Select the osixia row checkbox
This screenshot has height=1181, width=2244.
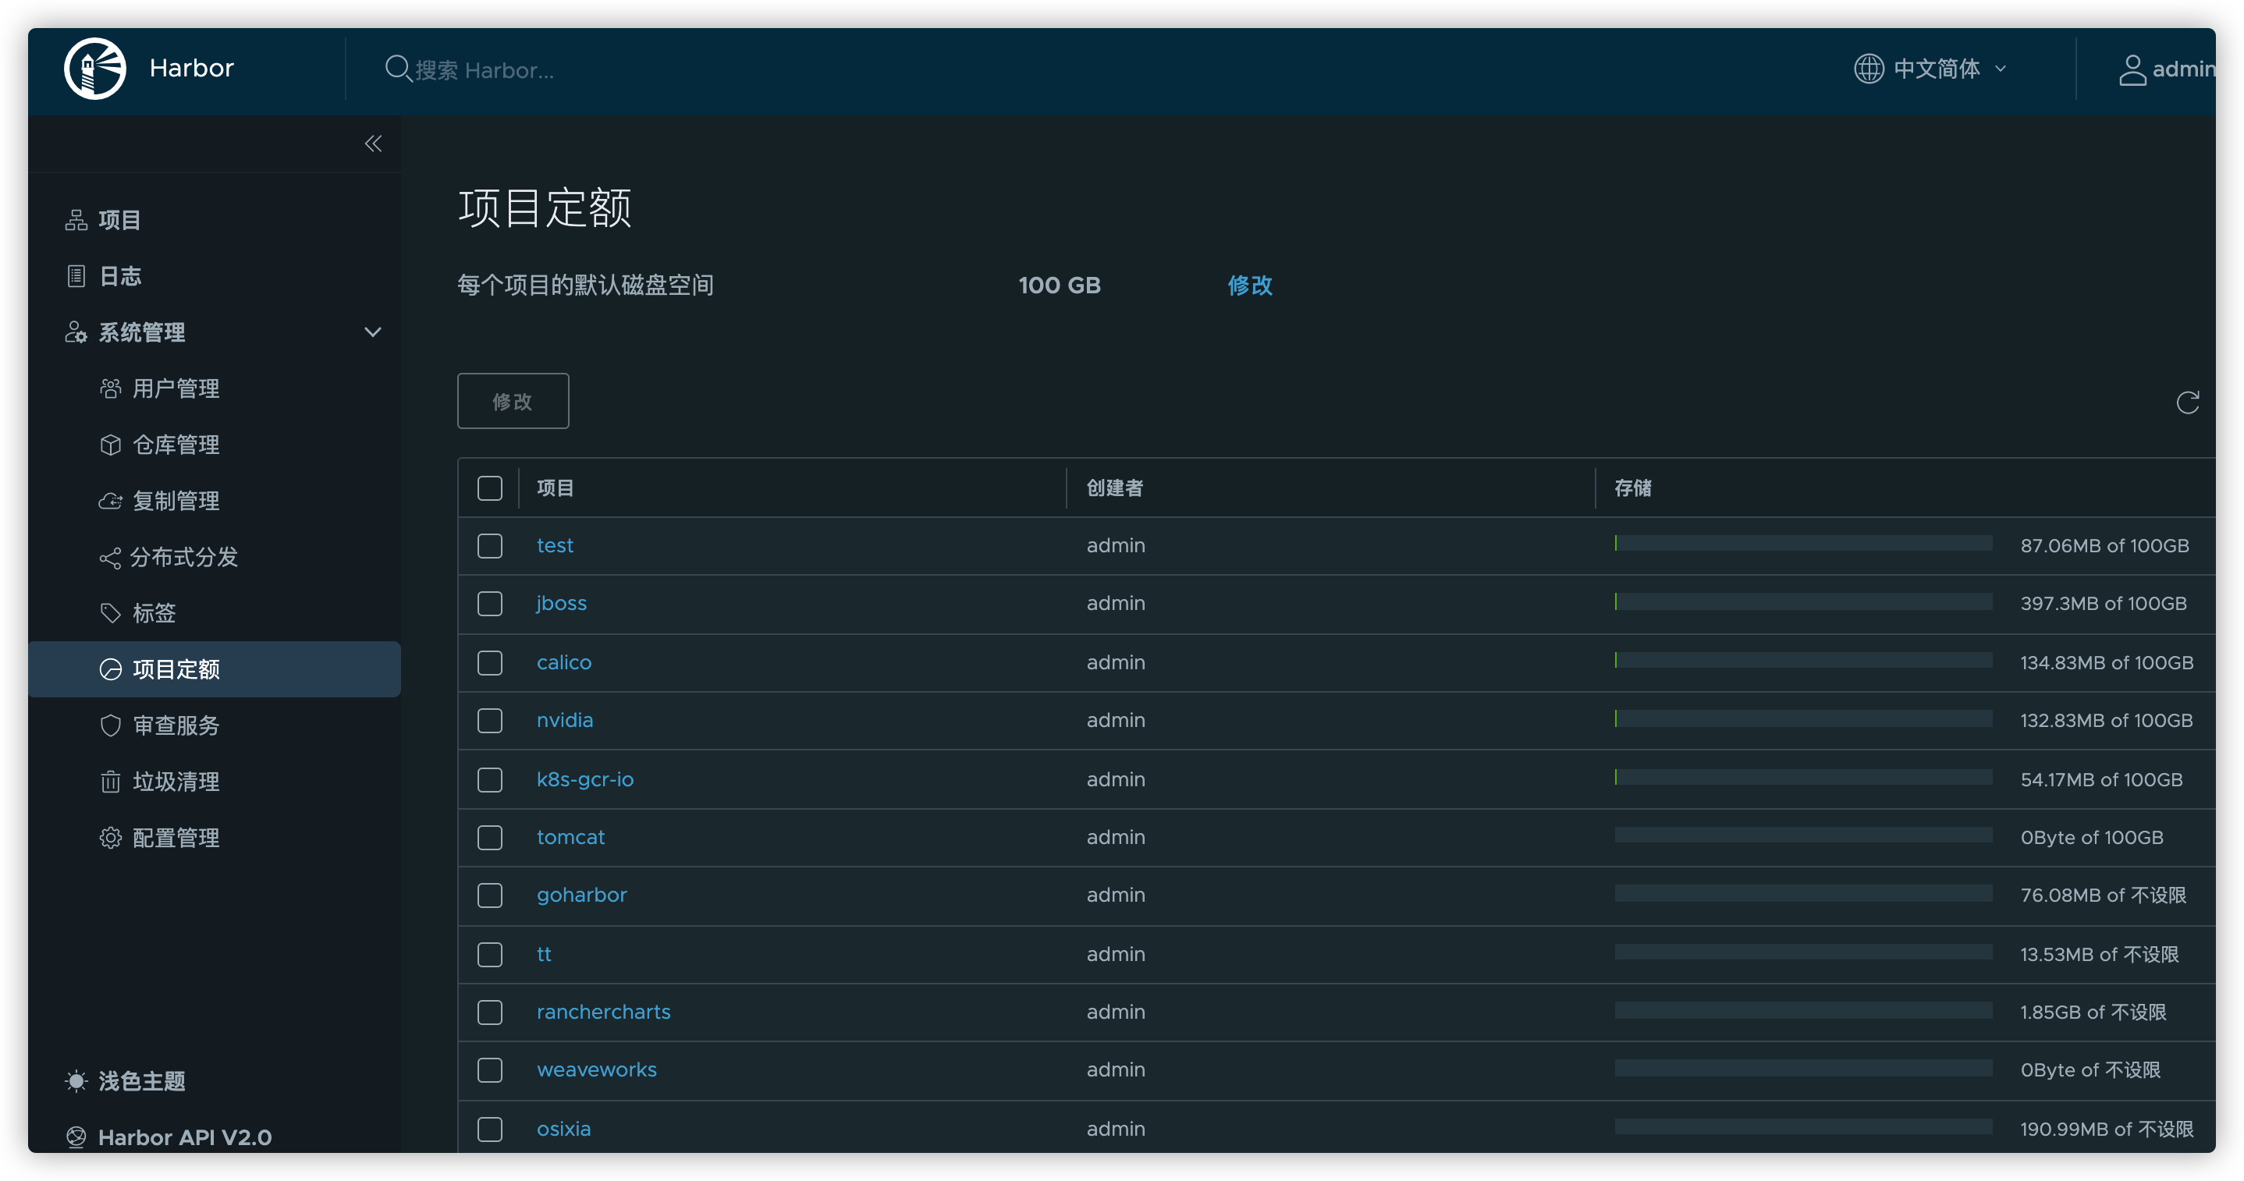tap(489, 1129)
